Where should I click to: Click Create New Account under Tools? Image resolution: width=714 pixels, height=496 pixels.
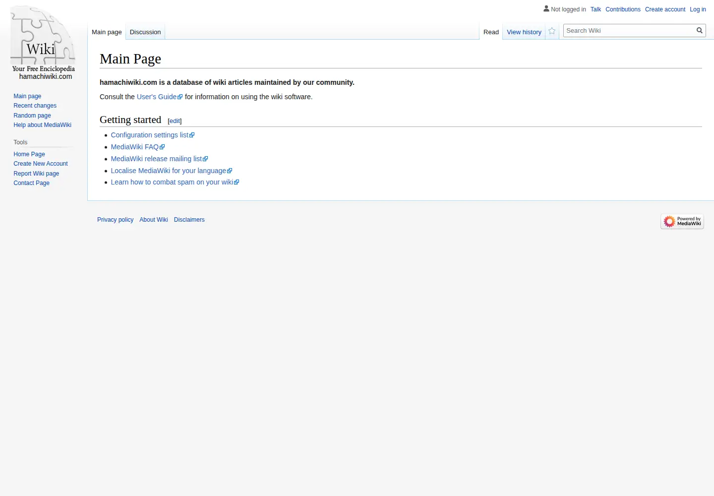click(x=41, y=164)
